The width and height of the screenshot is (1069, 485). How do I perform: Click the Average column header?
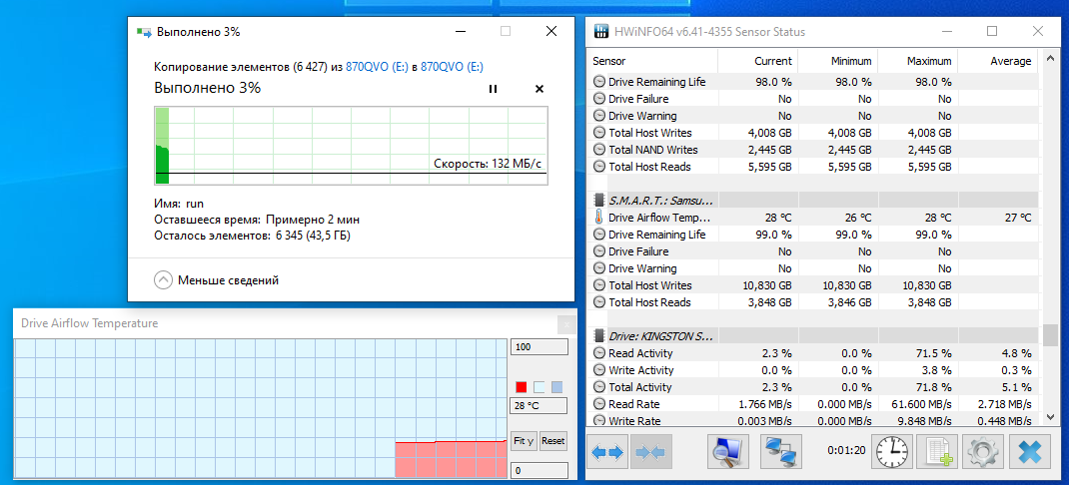point(997,61)
